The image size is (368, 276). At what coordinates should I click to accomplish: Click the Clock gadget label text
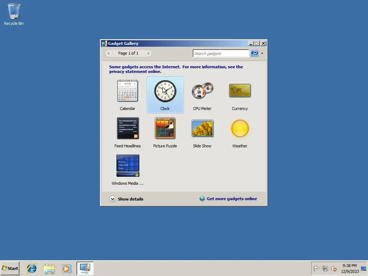165,109
